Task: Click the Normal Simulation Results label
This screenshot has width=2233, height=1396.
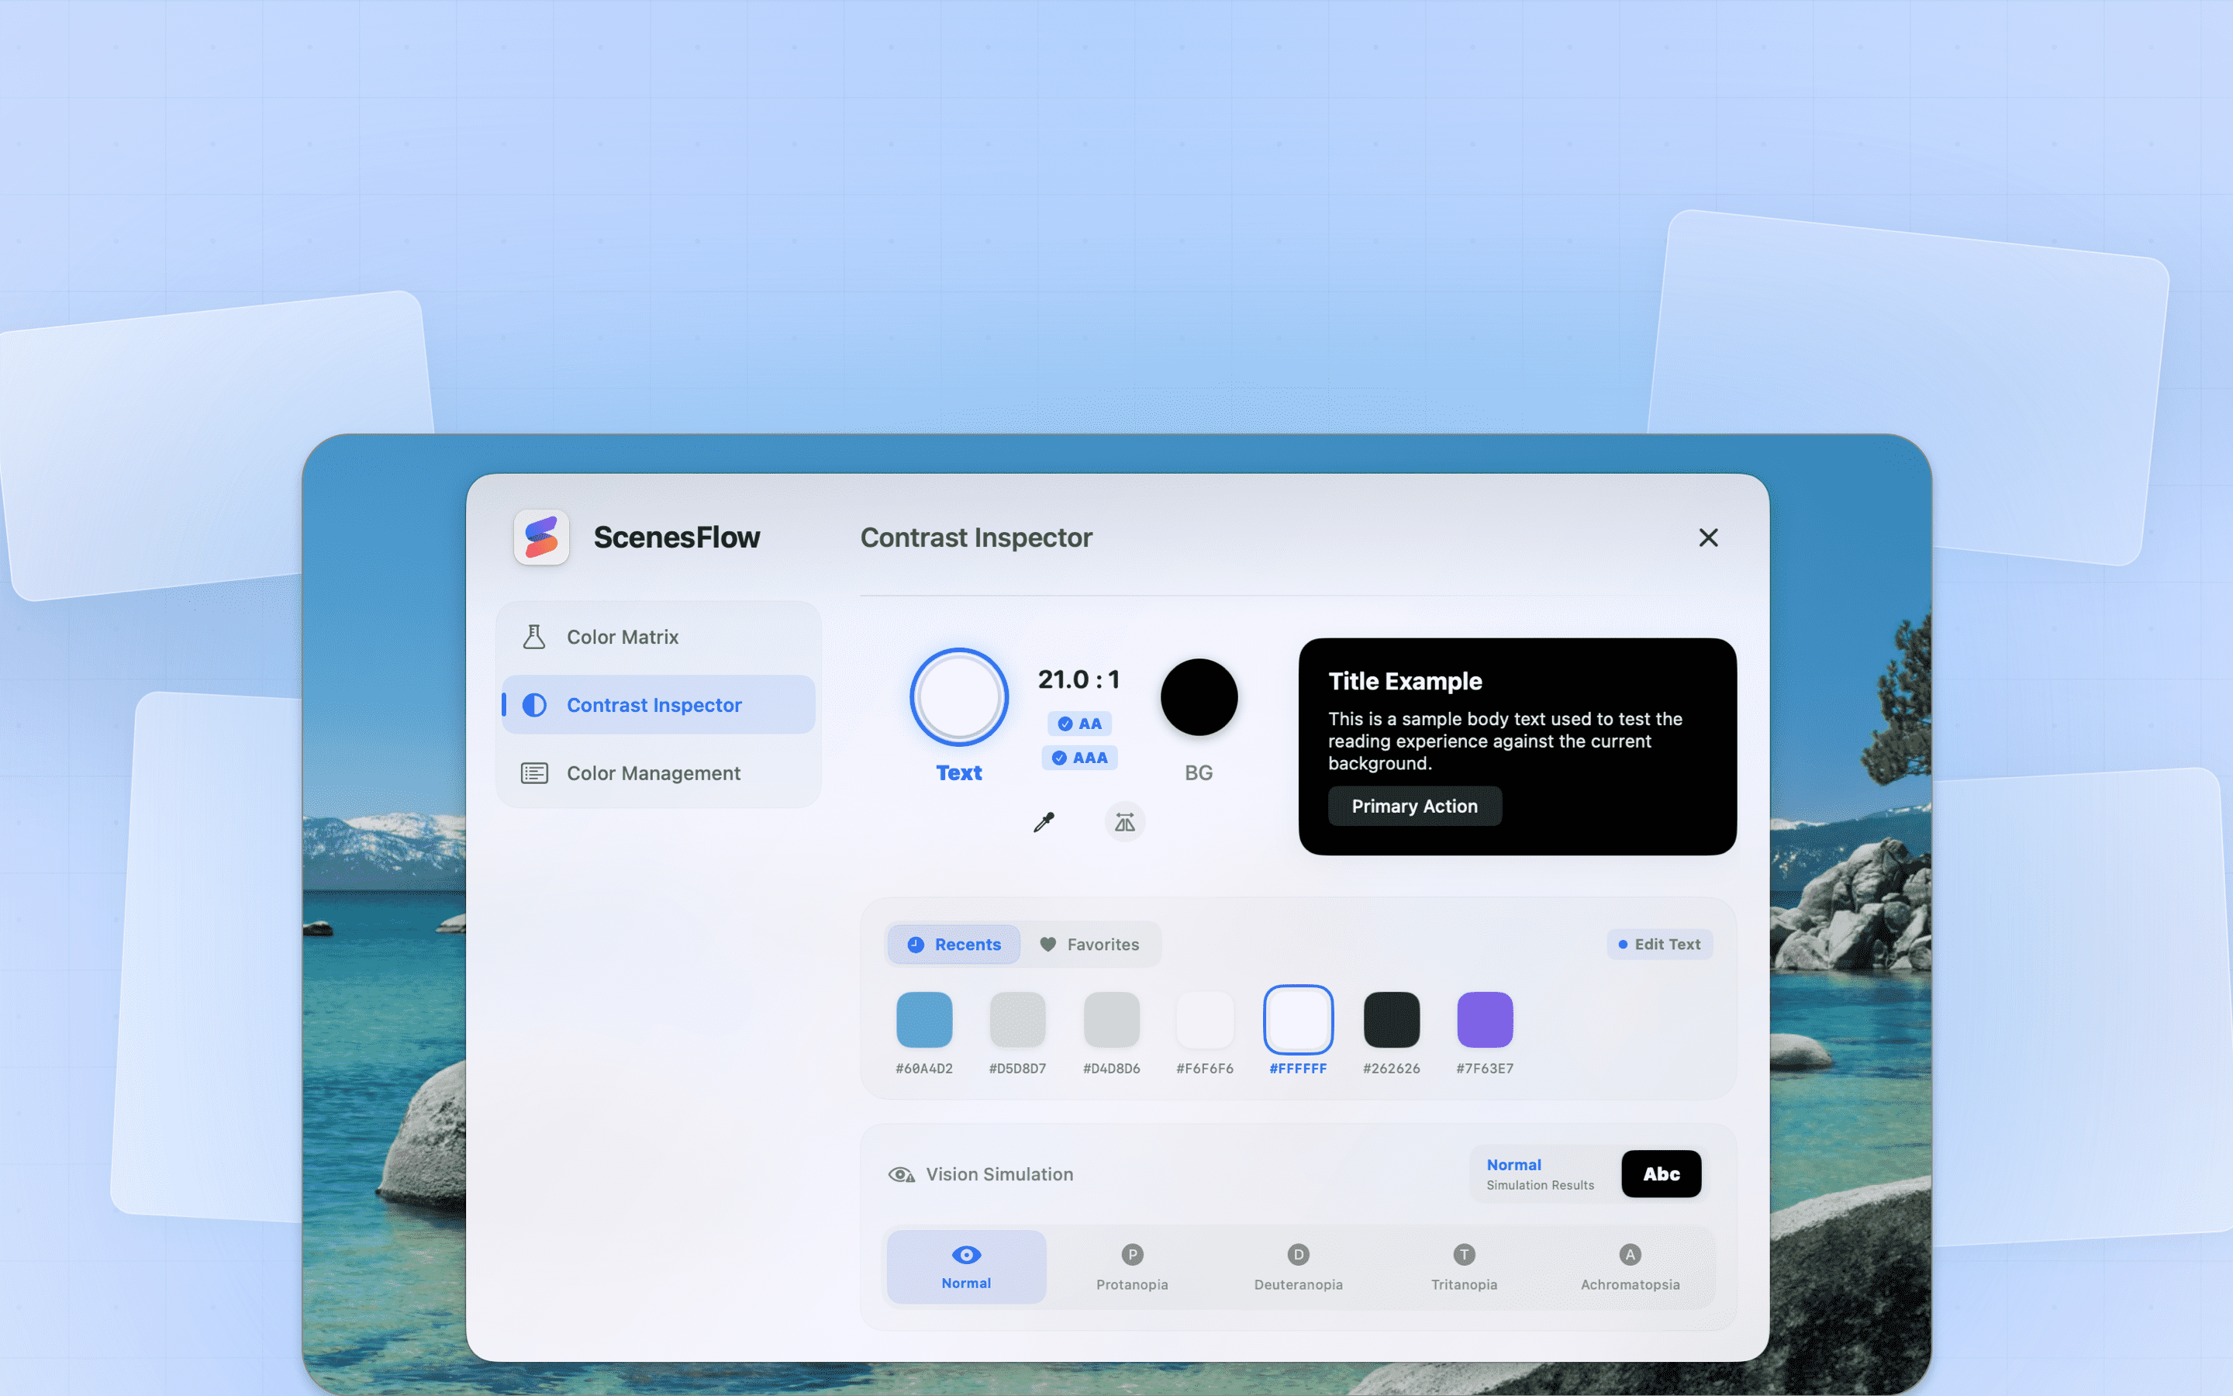Action: (1540, 1173)
